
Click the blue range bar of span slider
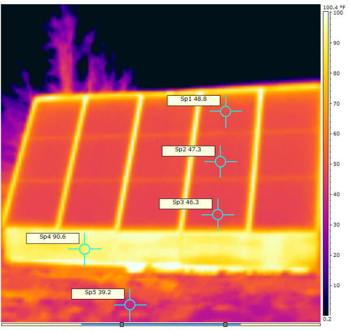pyautogui.click(x=161, y=325)
